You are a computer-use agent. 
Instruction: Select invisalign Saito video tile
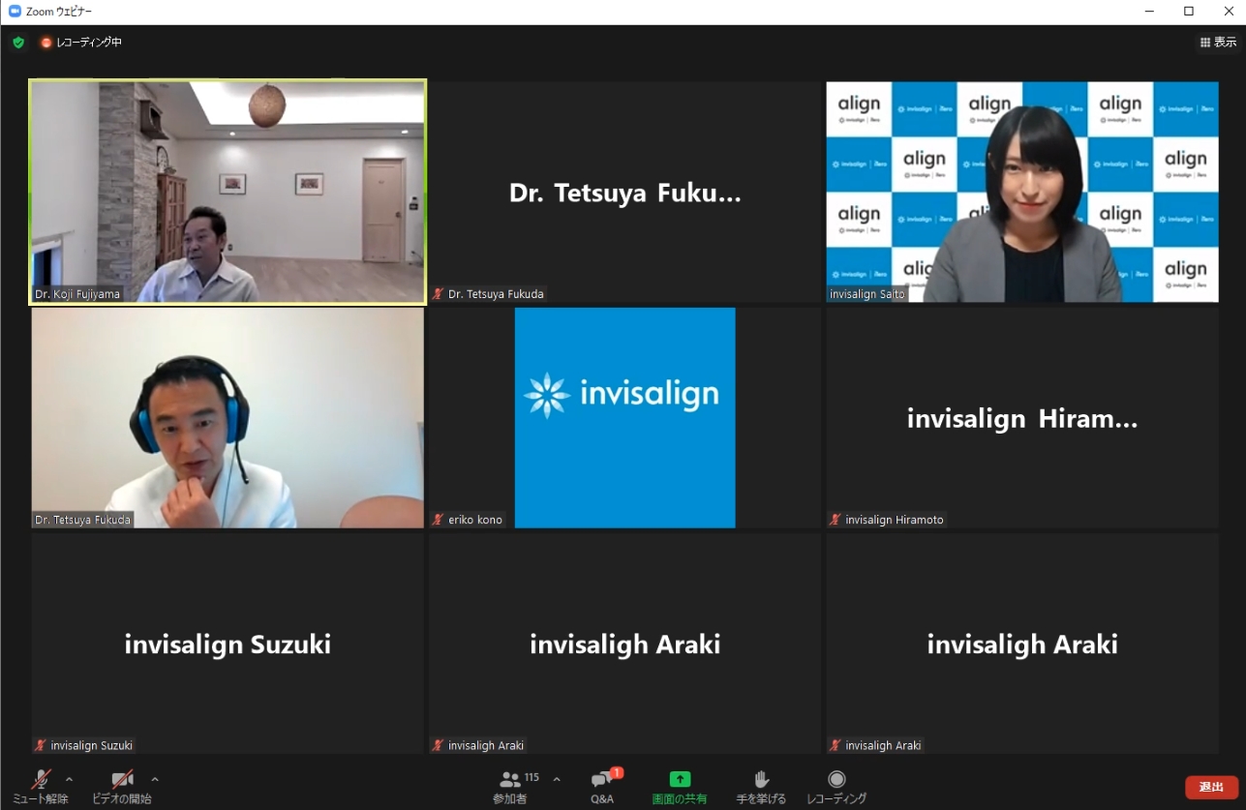tap(1022, 193)
